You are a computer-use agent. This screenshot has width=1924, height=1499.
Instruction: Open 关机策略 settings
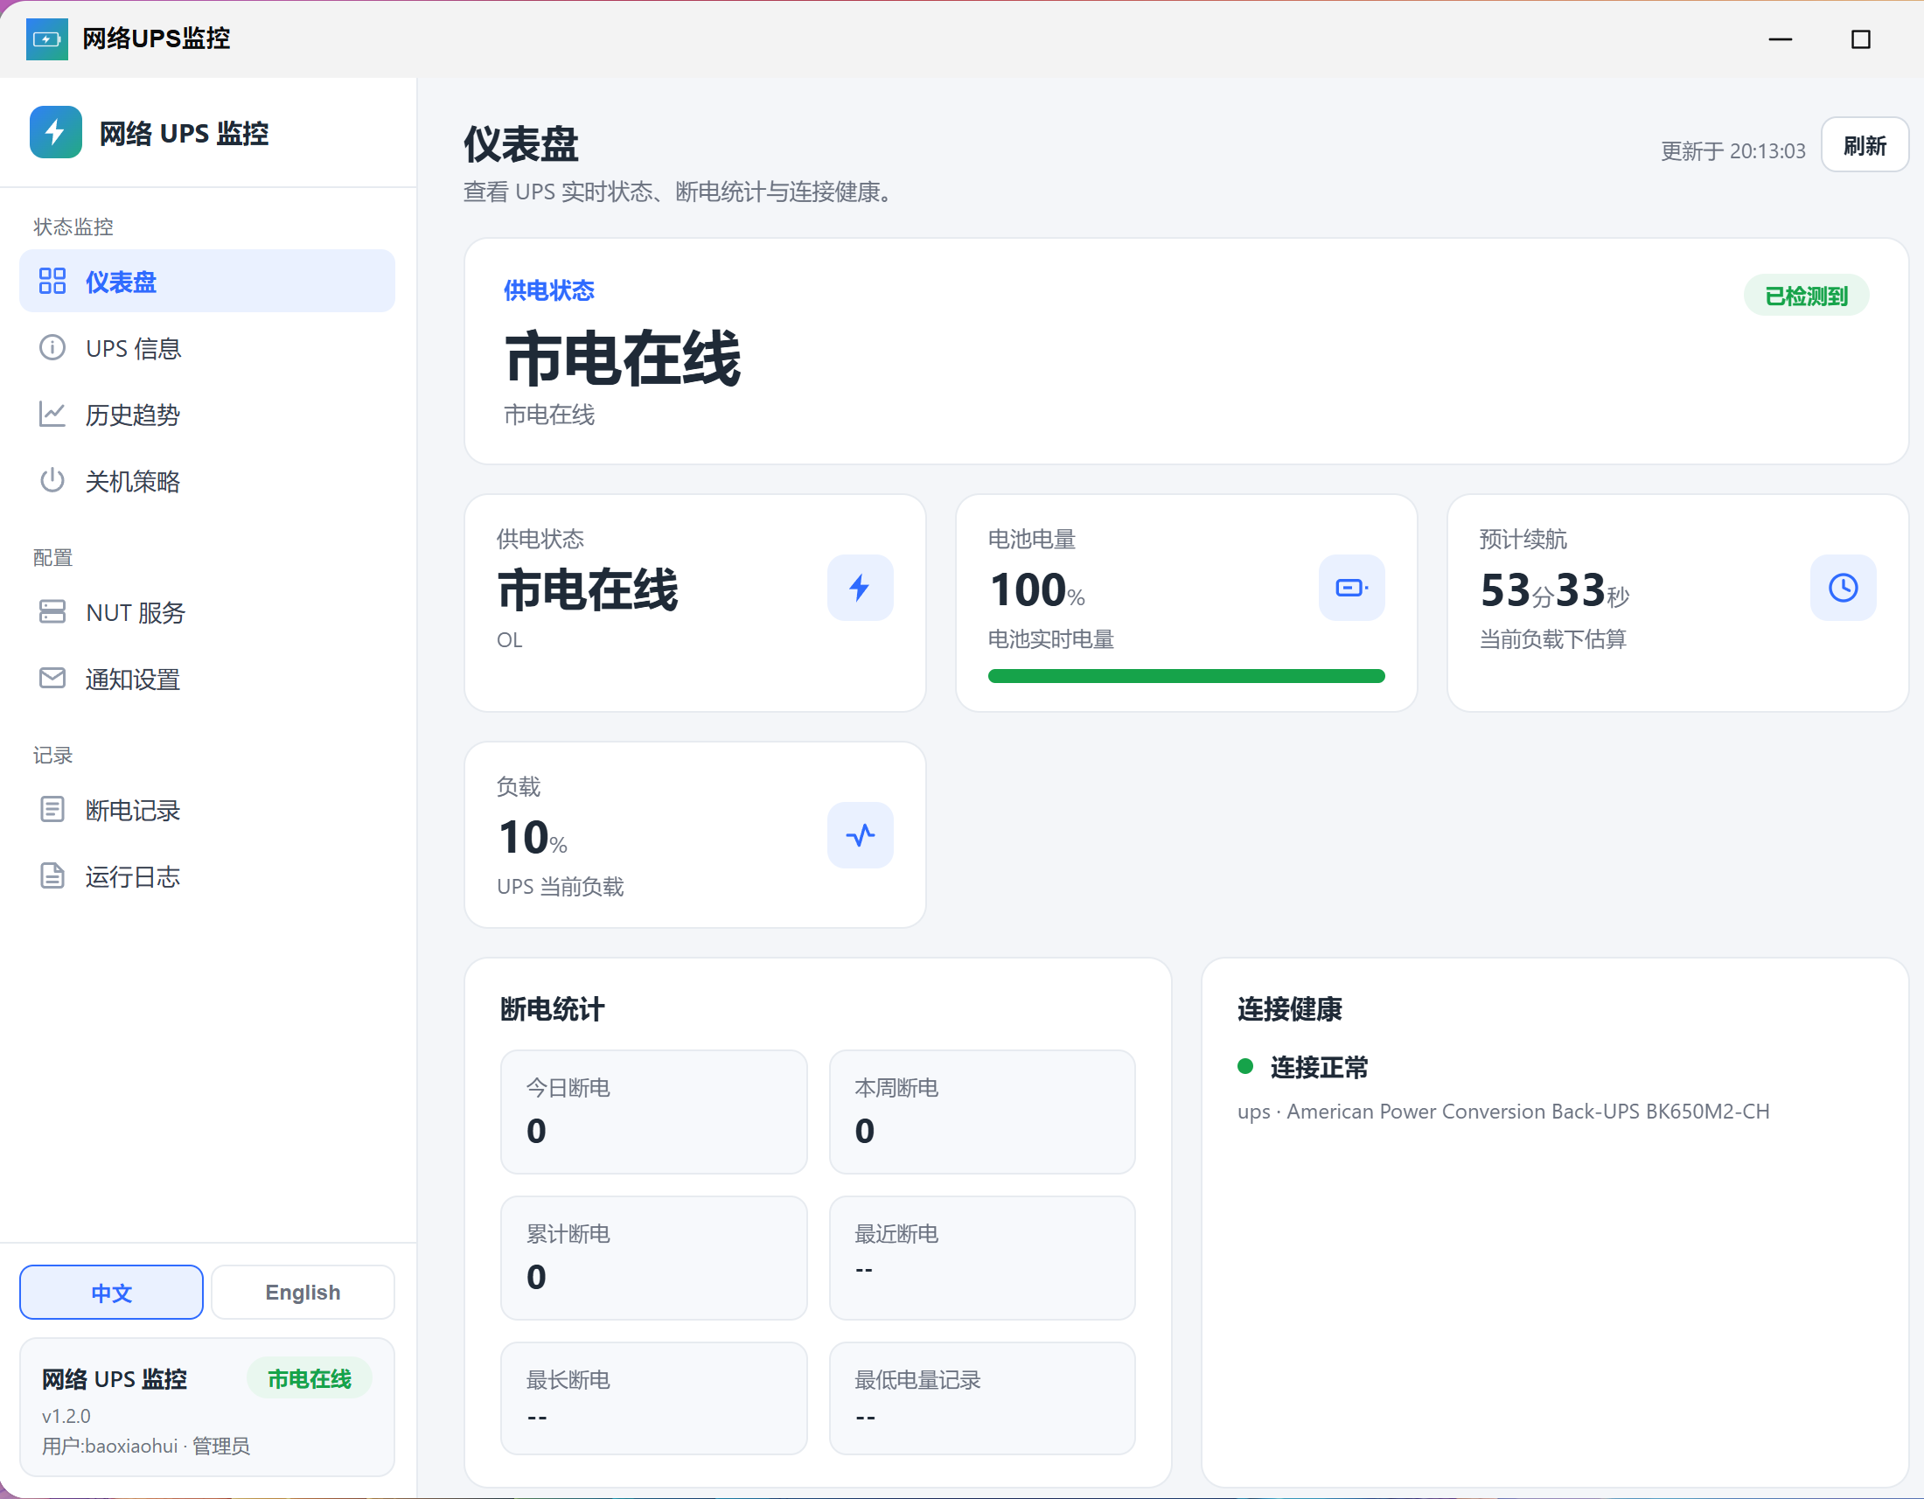click(x=207, y=480)
